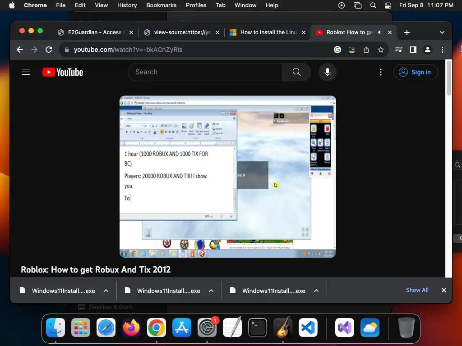Screen dimensions: 462x346
Task: Click the Roblox video player
Action: [228, 177]
